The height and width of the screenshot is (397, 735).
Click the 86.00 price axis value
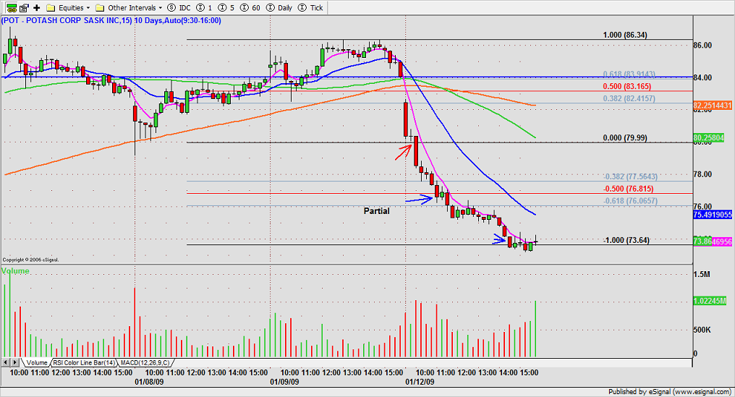702,46
